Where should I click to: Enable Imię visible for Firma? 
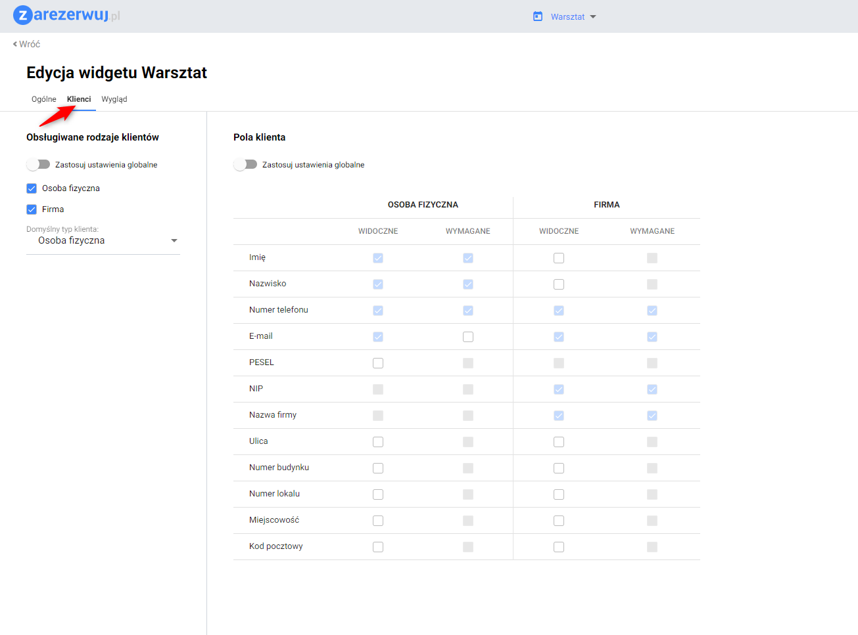click(x=559, y=258)
